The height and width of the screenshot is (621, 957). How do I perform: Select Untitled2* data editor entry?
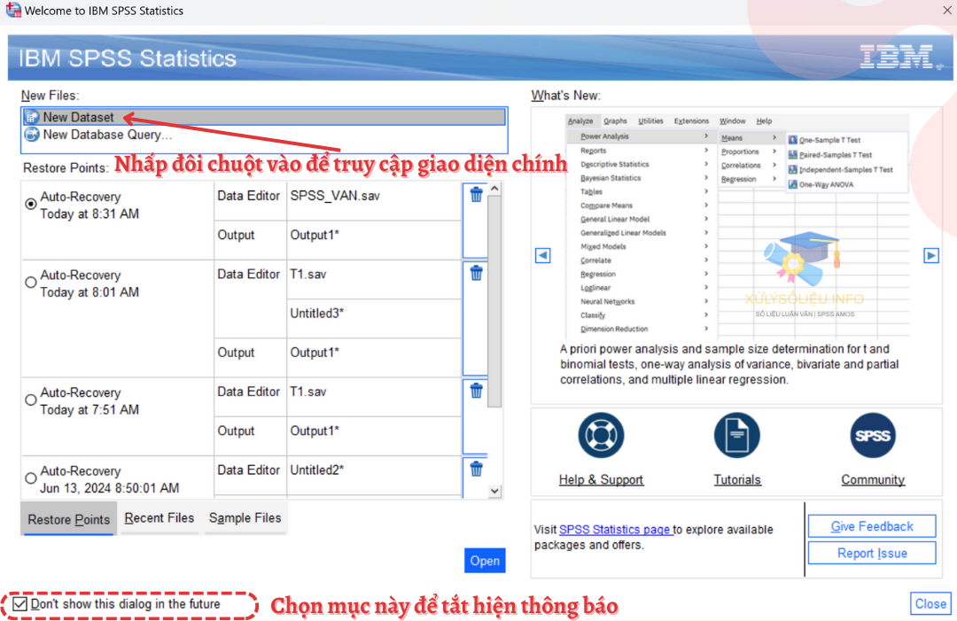[x=316, y=470]
